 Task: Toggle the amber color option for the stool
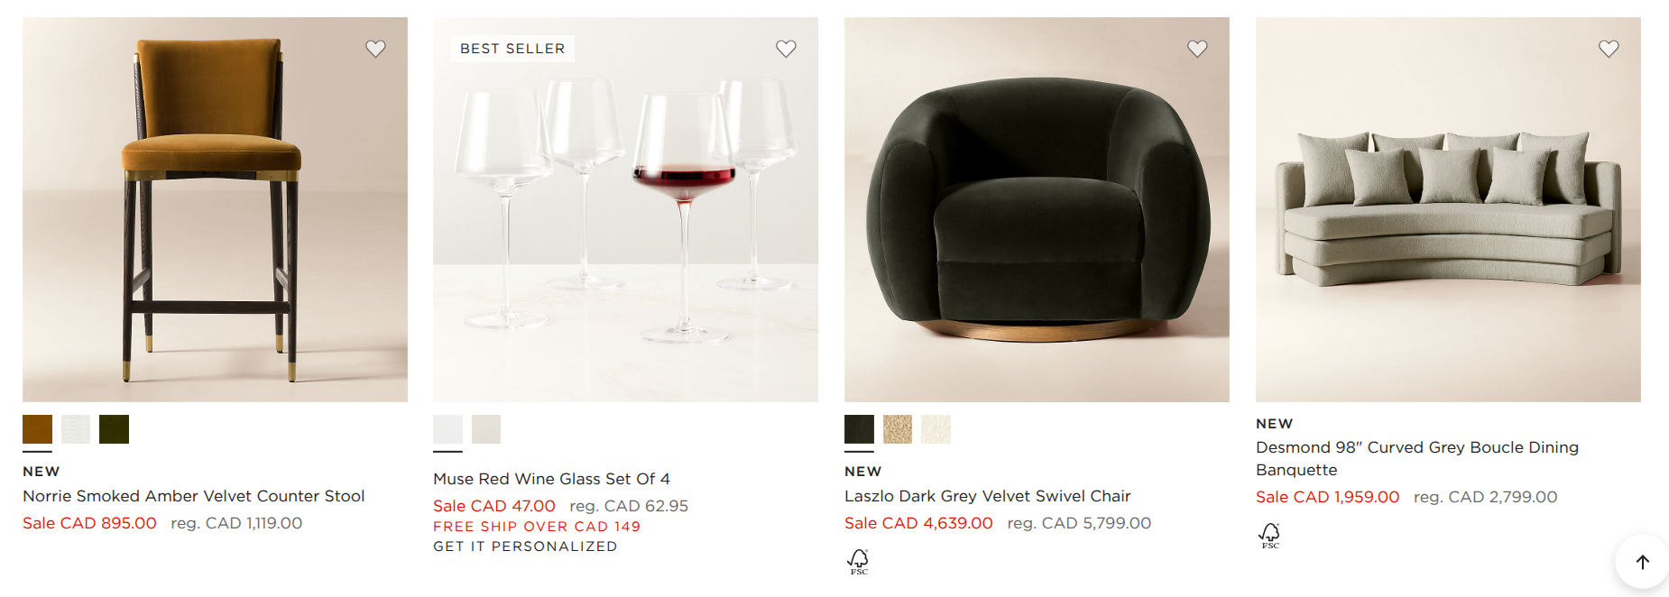36,429
